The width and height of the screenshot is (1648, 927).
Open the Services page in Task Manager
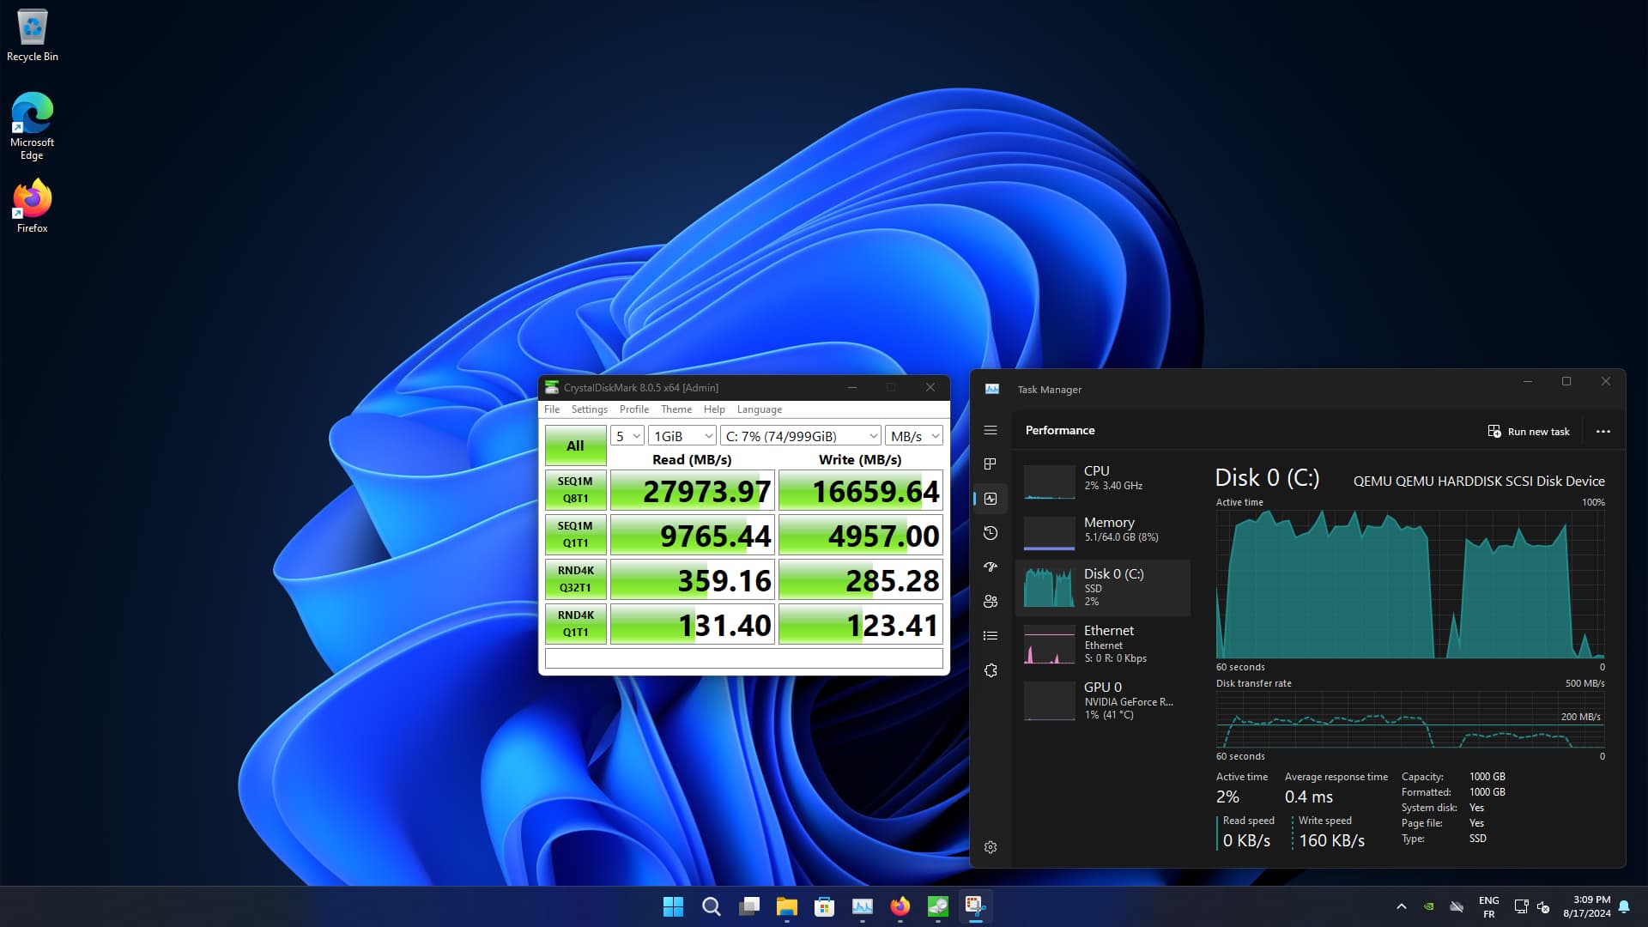(991, 670)
